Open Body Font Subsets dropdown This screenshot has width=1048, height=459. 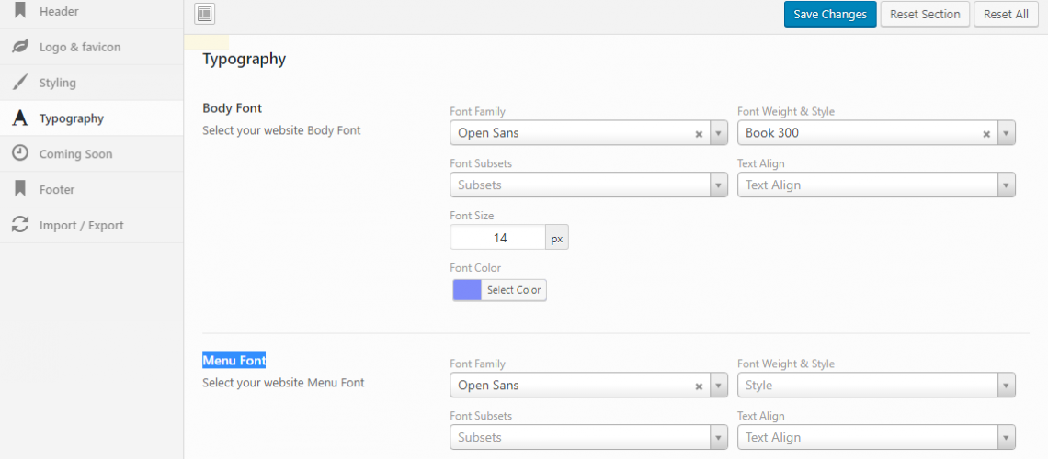589,185
